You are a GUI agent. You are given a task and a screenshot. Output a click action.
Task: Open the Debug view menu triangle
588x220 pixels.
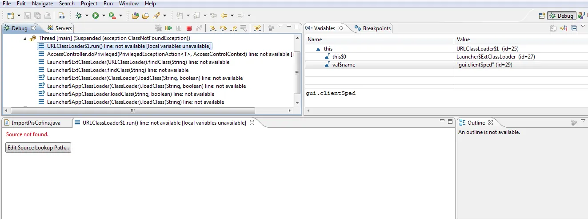pyautogui.click(x=280, y=27)
